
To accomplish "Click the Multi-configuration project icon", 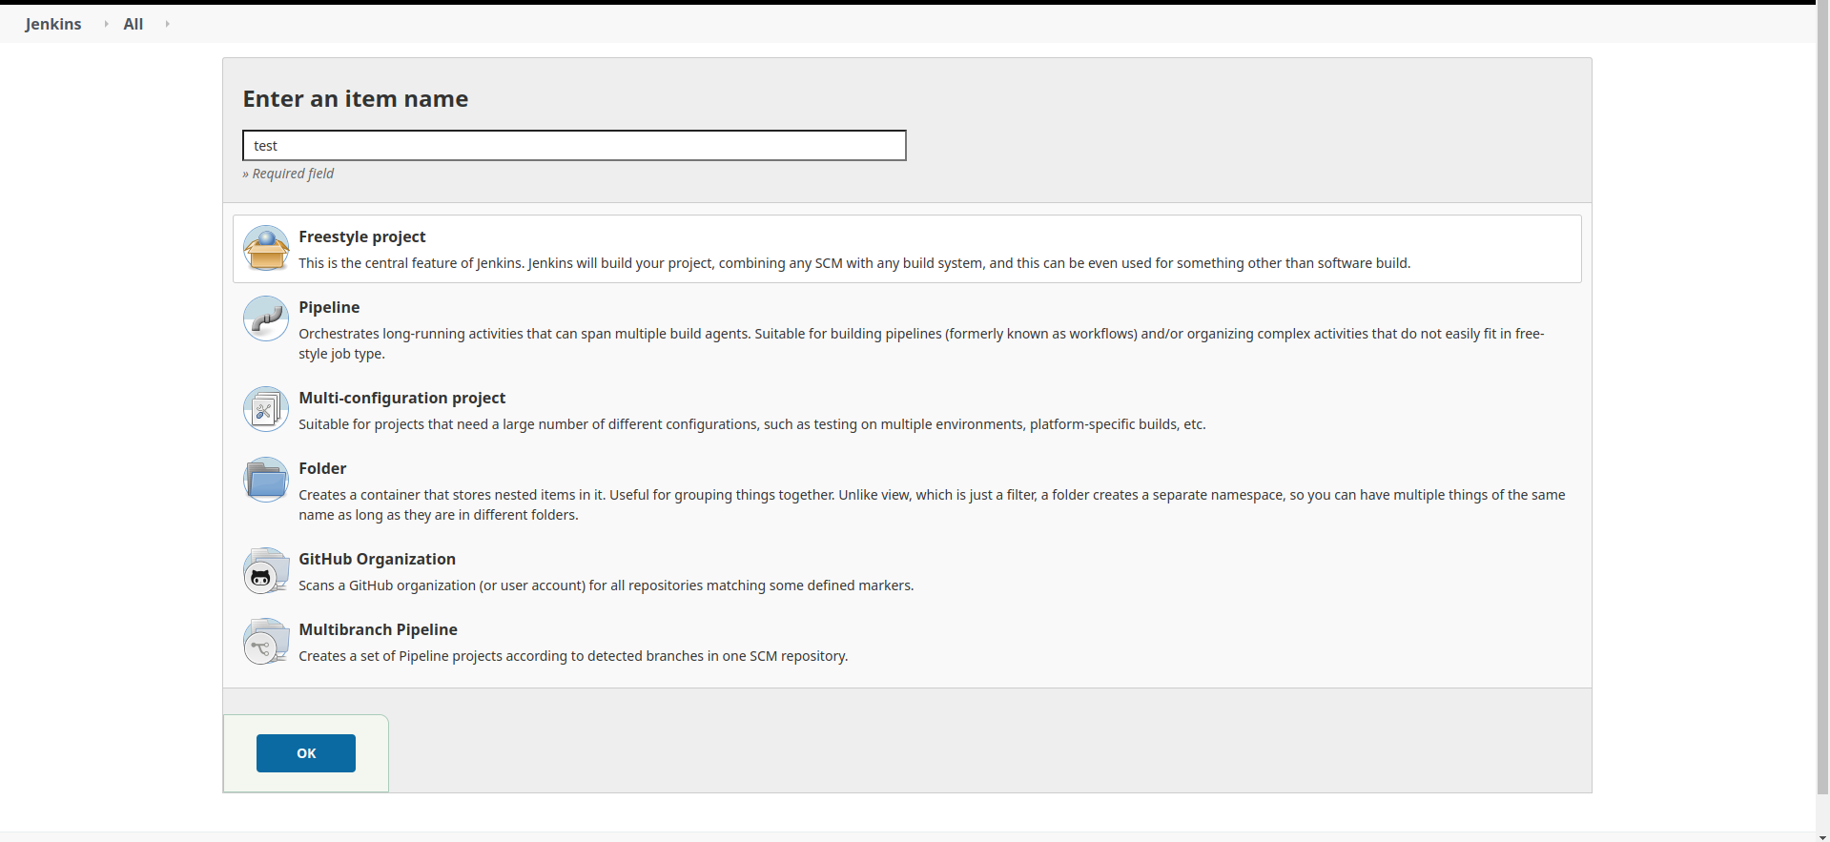I will 266,409.
